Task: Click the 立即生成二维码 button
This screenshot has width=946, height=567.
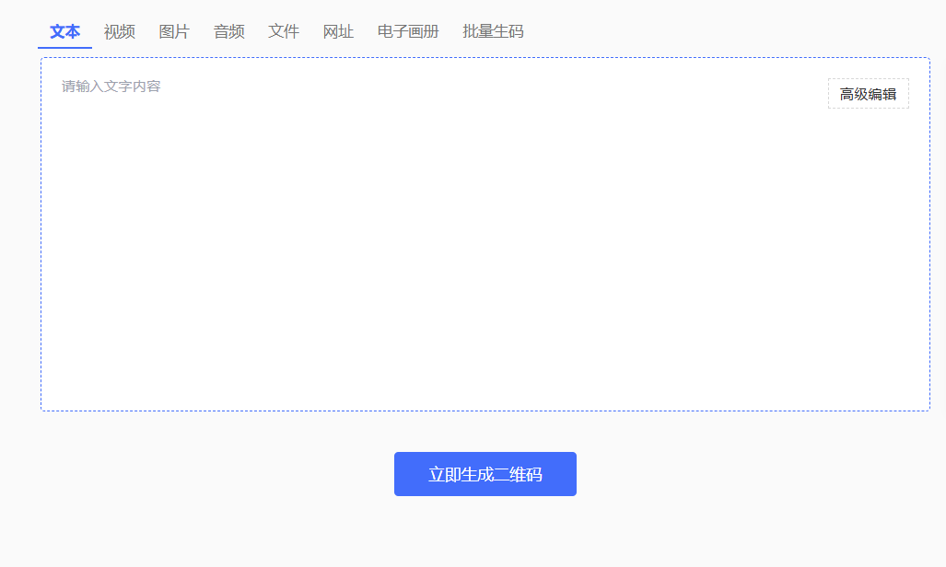Action: pos(485,474)
